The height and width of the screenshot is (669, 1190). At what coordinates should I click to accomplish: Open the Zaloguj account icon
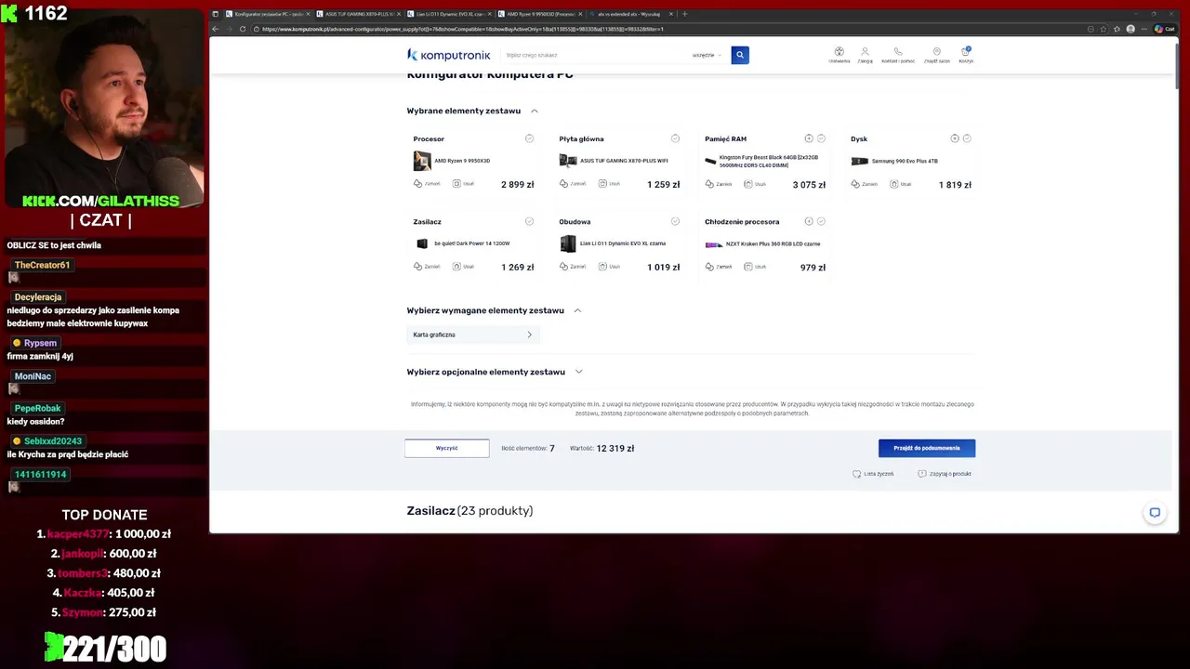point(865,55)
